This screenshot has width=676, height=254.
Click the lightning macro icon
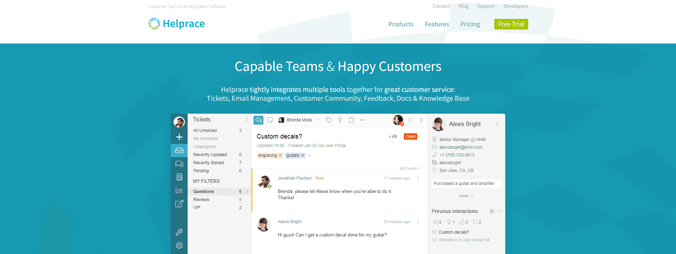click(340, 120)
